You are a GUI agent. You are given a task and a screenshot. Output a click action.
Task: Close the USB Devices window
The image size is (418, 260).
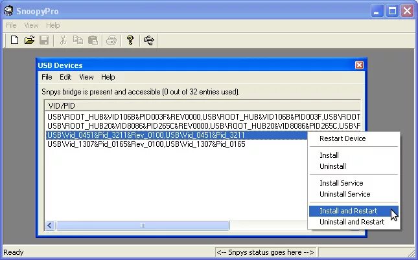(359, 65)
